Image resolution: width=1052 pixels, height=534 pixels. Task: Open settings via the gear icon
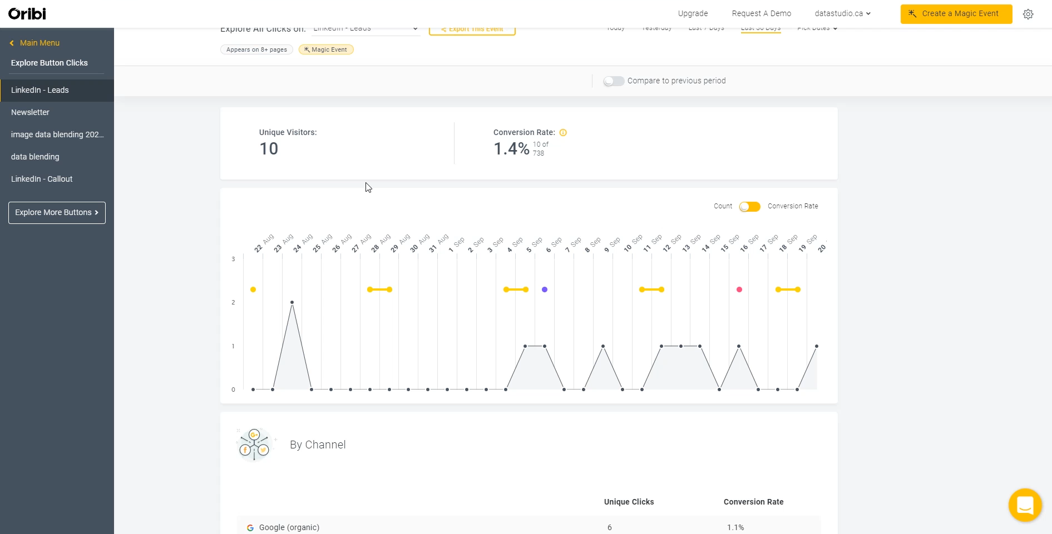[1029, 14]
